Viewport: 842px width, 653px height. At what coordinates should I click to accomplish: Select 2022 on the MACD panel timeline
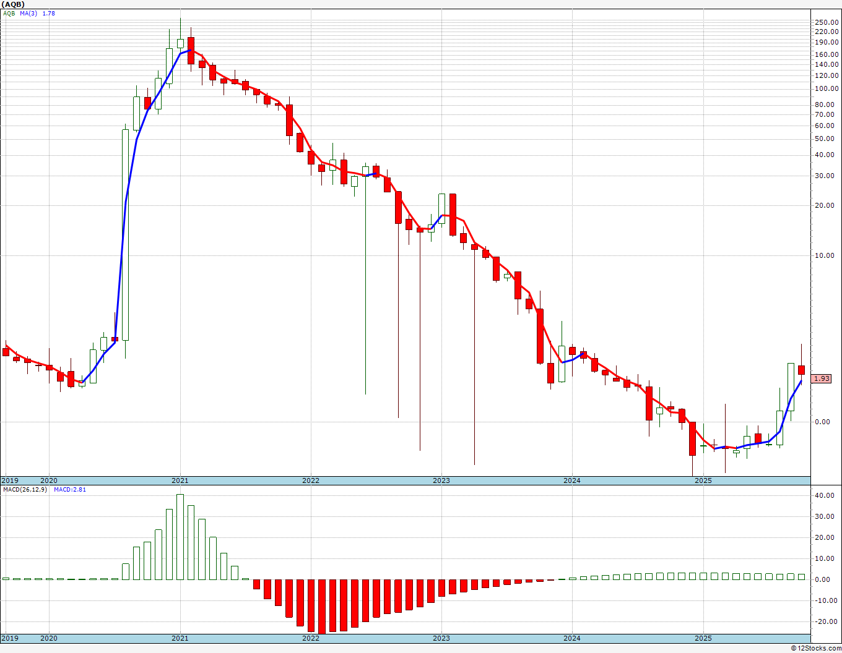[x=310, y=638]
